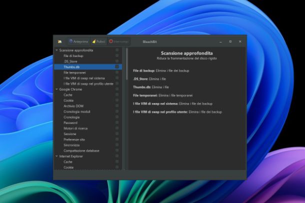Enable the File temporanei checkbox
305x203 pixels.
coord(117,72)
